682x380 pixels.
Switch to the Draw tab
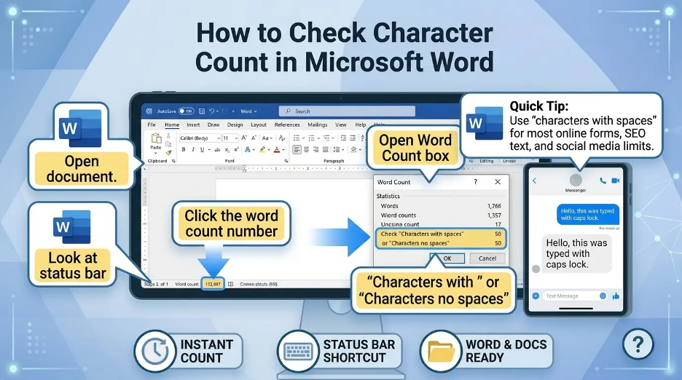click(x=213, y=124)
